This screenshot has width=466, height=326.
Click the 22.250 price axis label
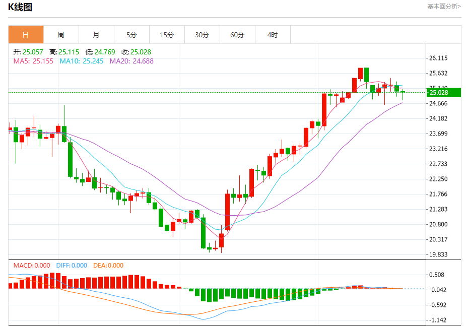click(438, 179)
